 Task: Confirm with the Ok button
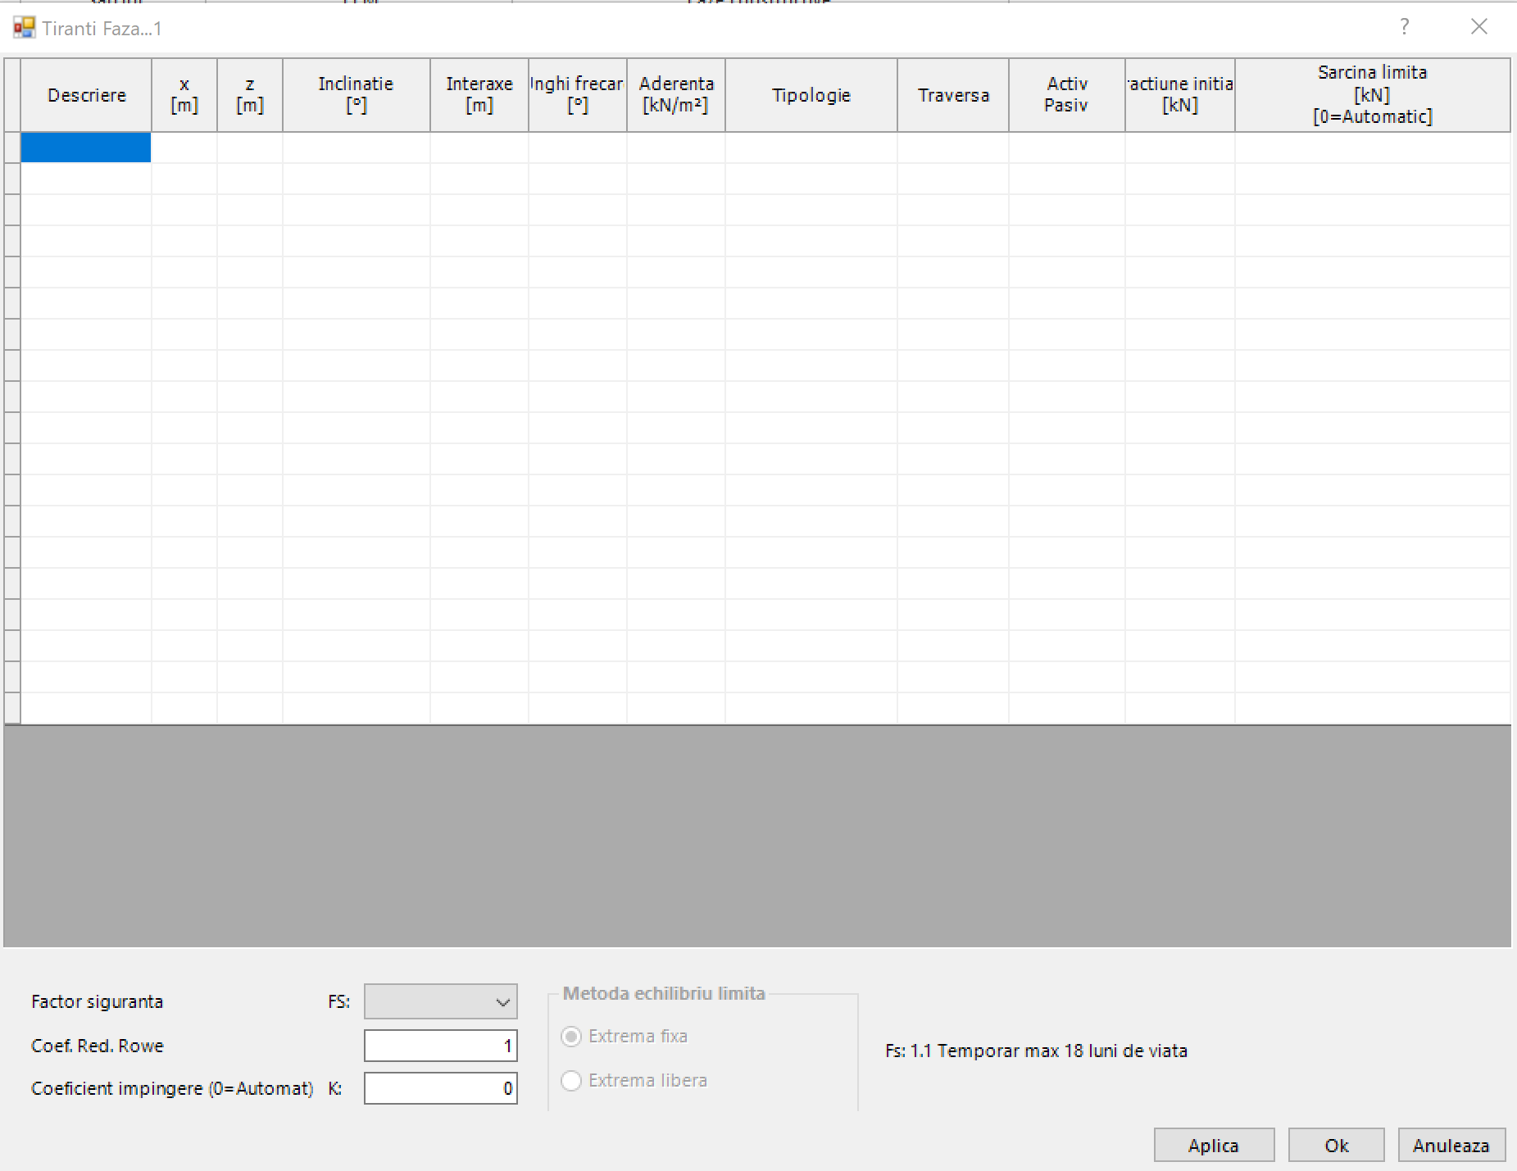point(1336,1145)
